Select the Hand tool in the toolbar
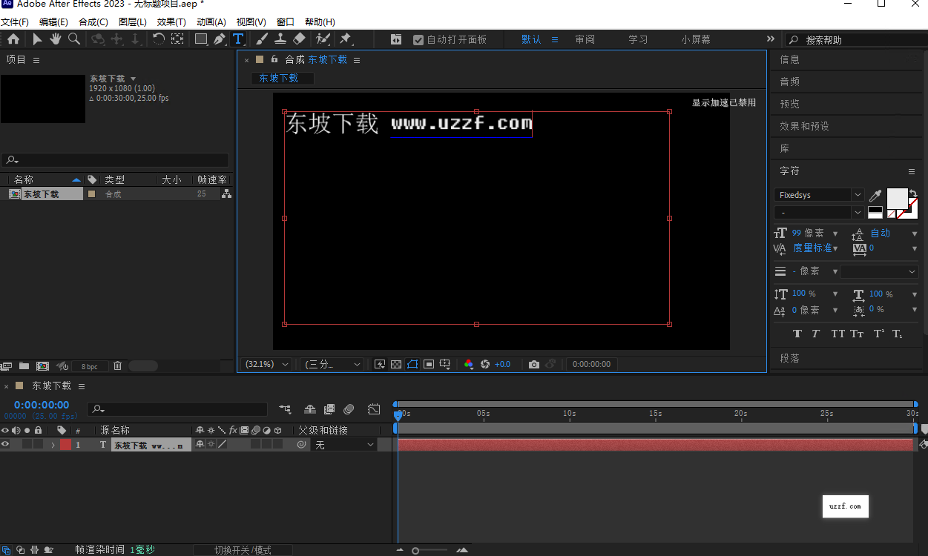The image size is (928, 556). tap(55, 39)
